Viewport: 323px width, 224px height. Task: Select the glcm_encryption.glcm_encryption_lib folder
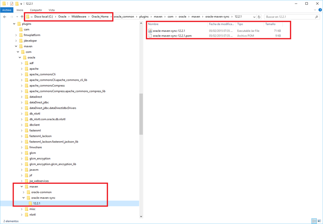tap(53, 164)
